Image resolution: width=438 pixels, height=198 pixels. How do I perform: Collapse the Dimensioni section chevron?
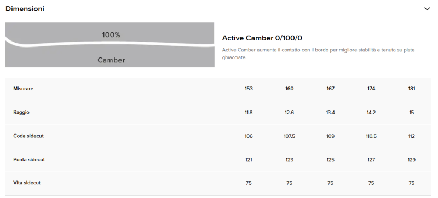pos(427,9)
